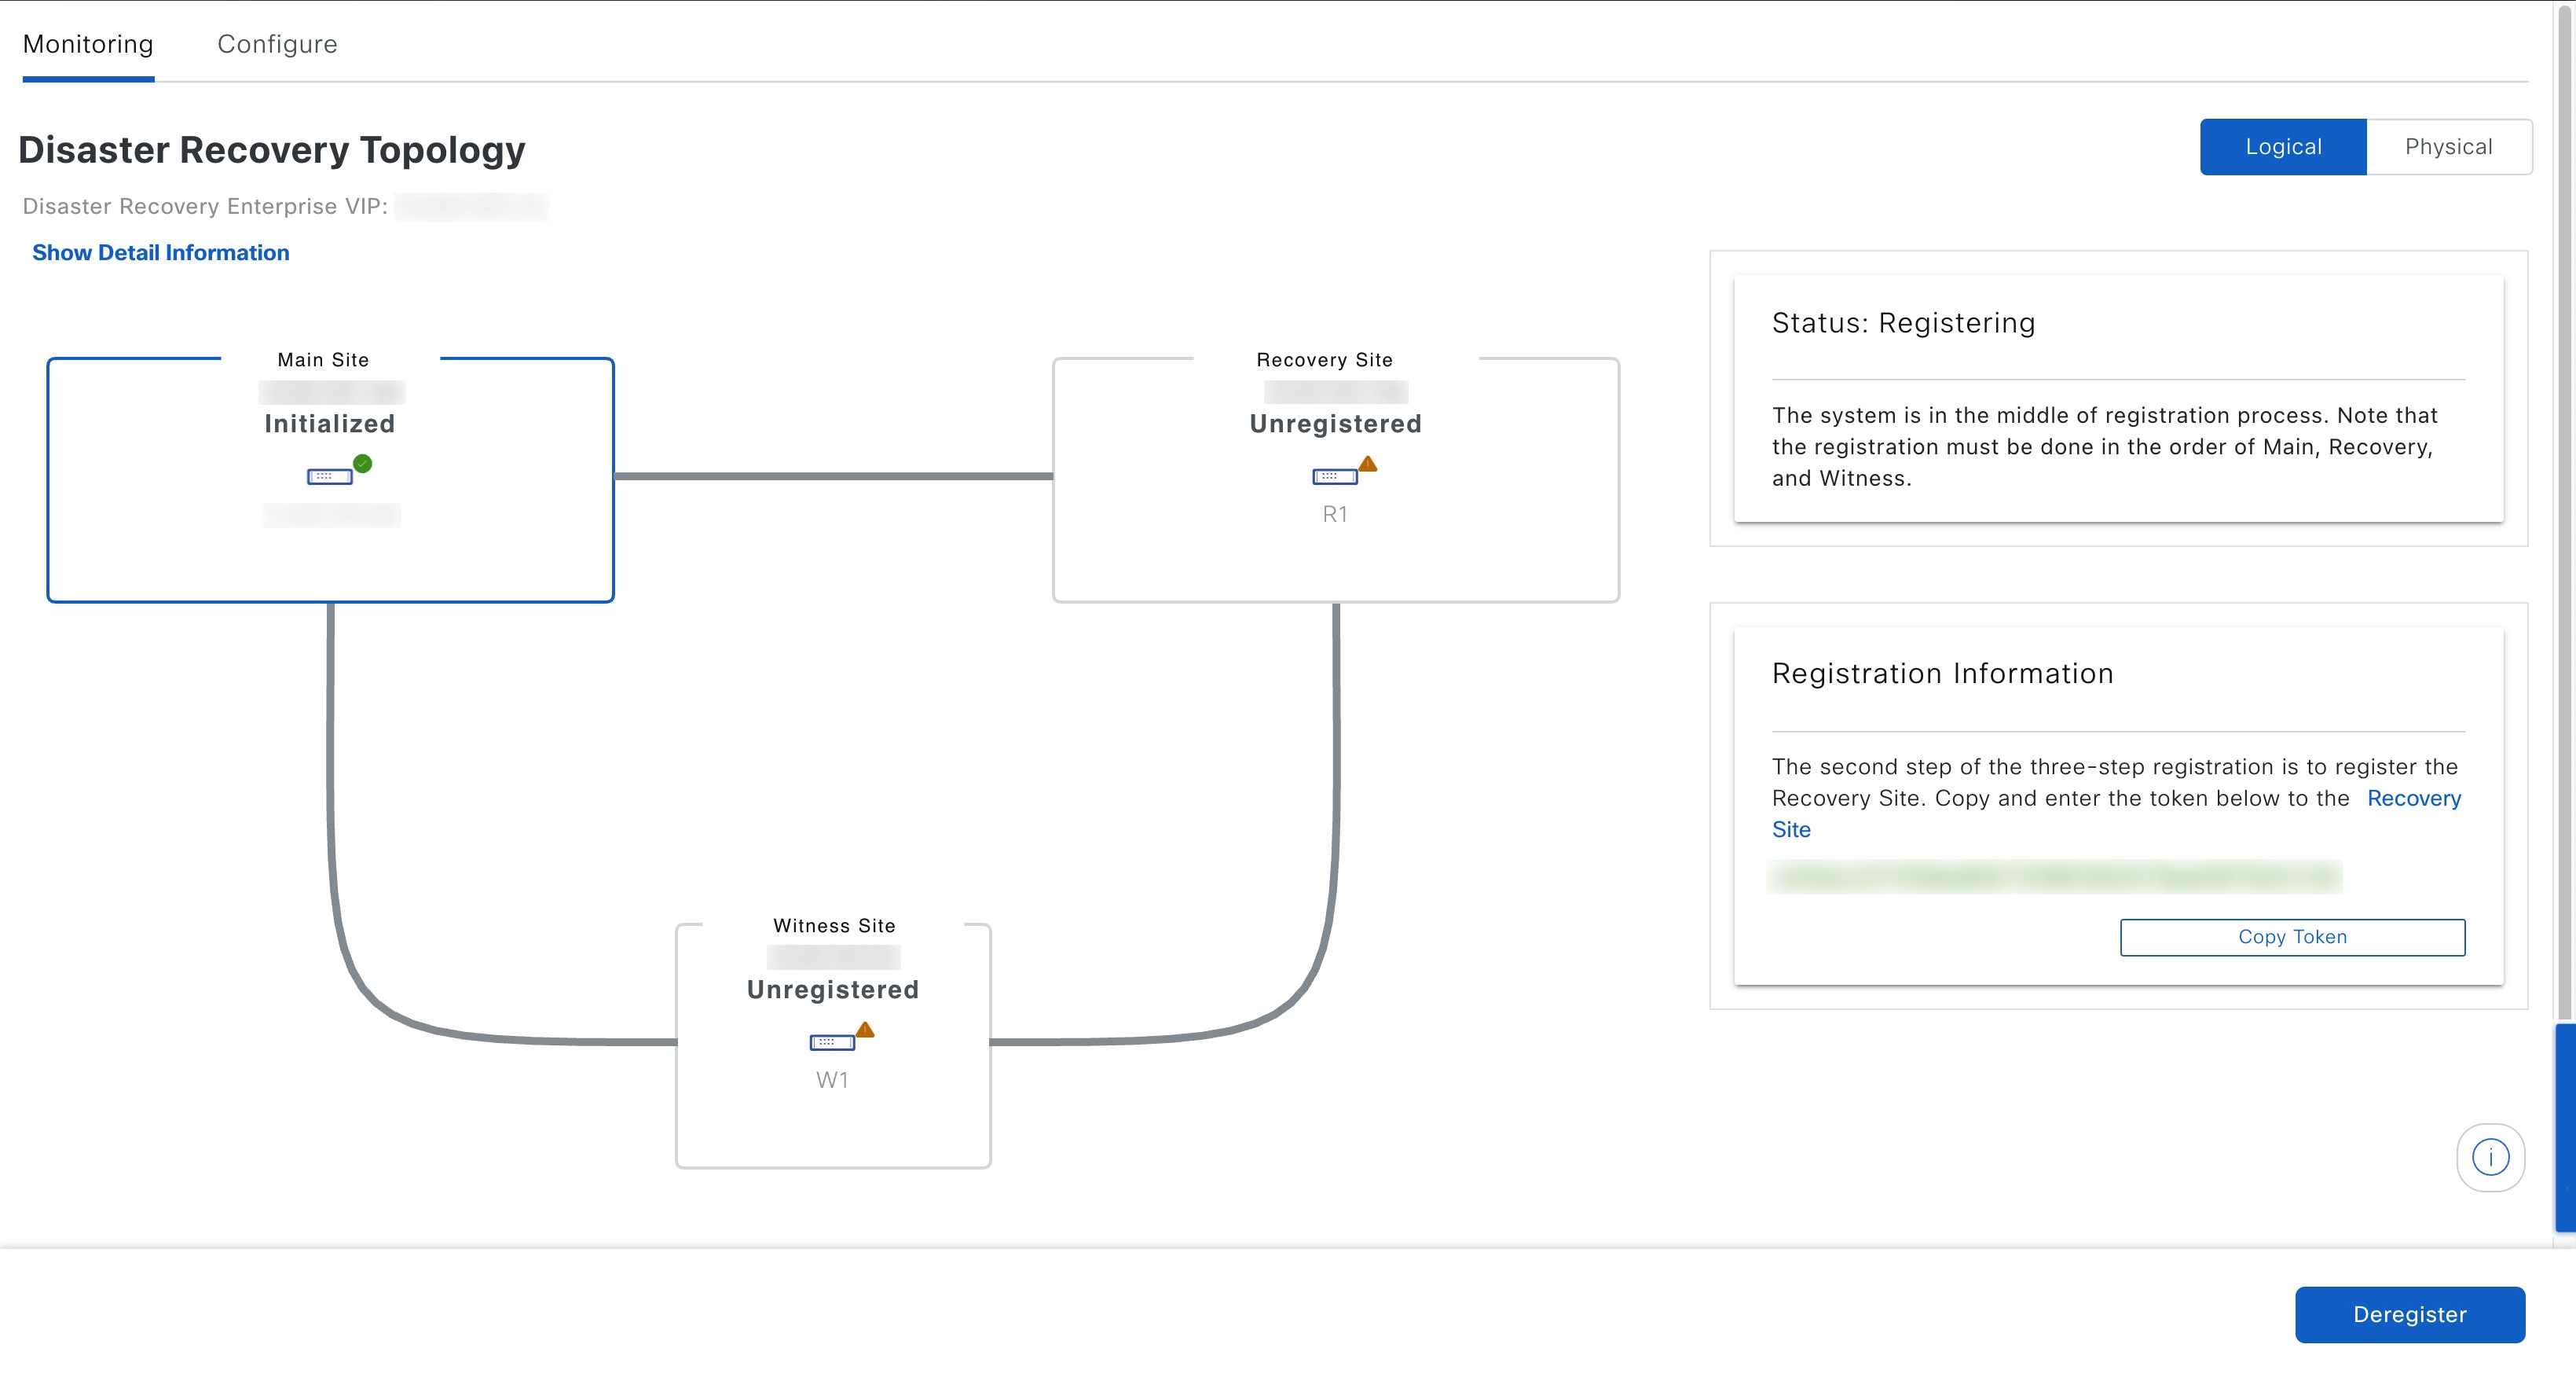Select the Recovery Site Unregistered label
Screen dimensions: 2576x1381
1335,424
